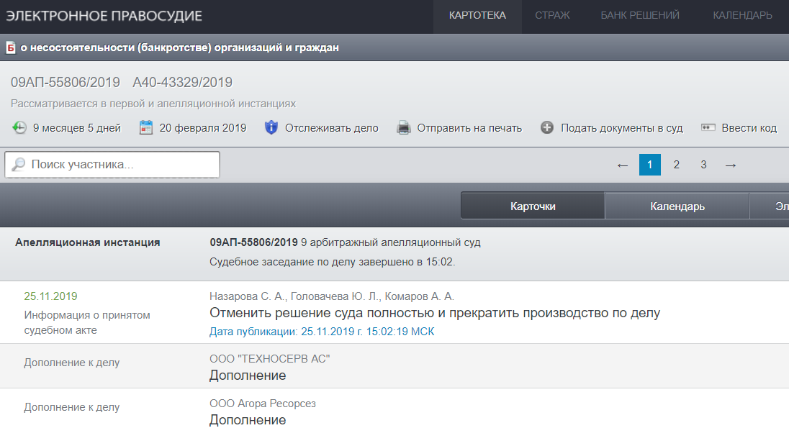Click the plus icon for submitting documents

(547, 128)
